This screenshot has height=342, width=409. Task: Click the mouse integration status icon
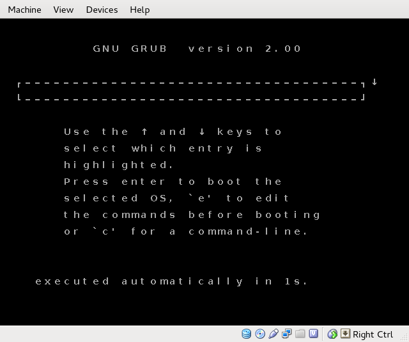[x=332, y=334]
